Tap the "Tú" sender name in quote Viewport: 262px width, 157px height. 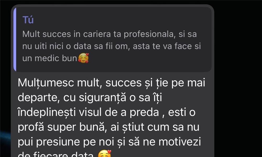point(28,20)
